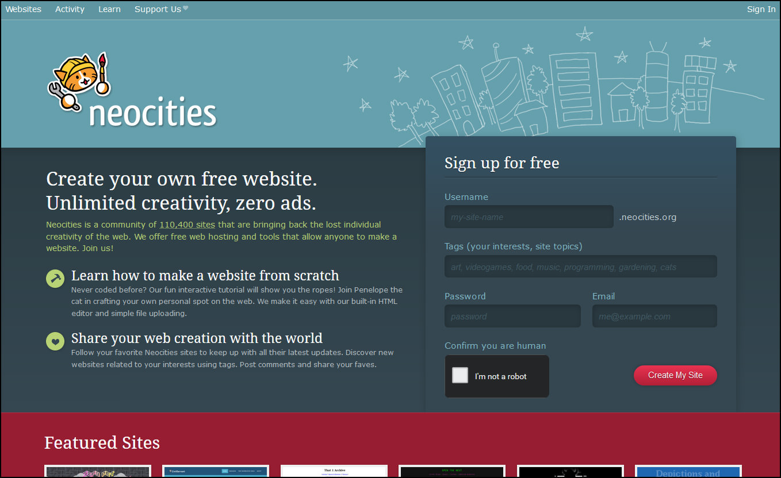Click the Sign In link
The height and width of the screenshot is (478, 781).
pos(761,9)
